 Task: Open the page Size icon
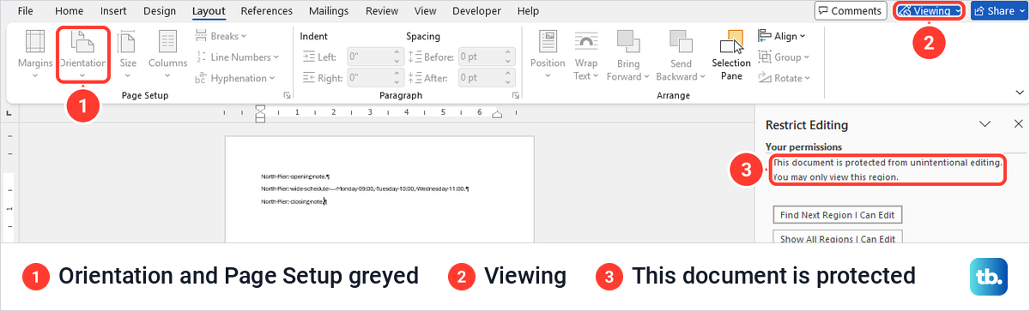(127, 42)
